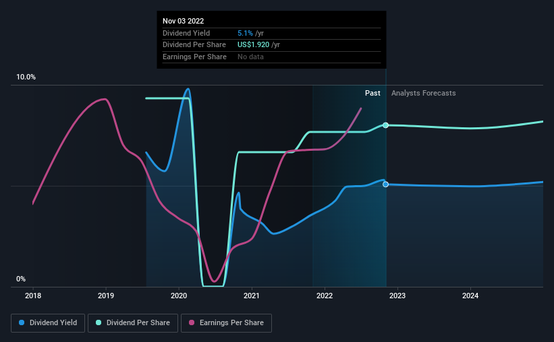This screenshot has height=342, width=554.
Task: Toggle the Earnings Per Share legend button
Action: (x=226, y=323)
